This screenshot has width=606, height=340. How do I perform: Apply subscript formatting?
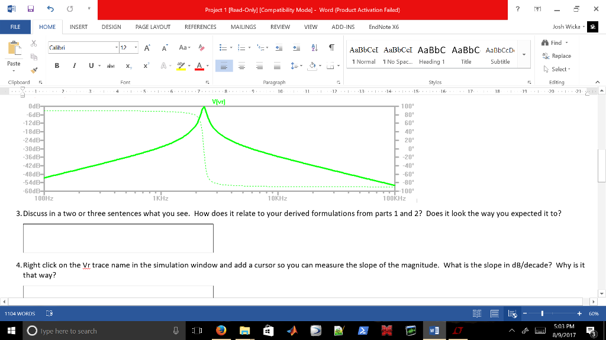(x=128, y=66)
